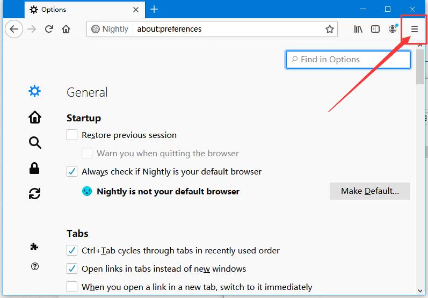Open Extensions & Themes puzzle icon
The width and height of the screenshot is (428, 298).
[34, 246]
